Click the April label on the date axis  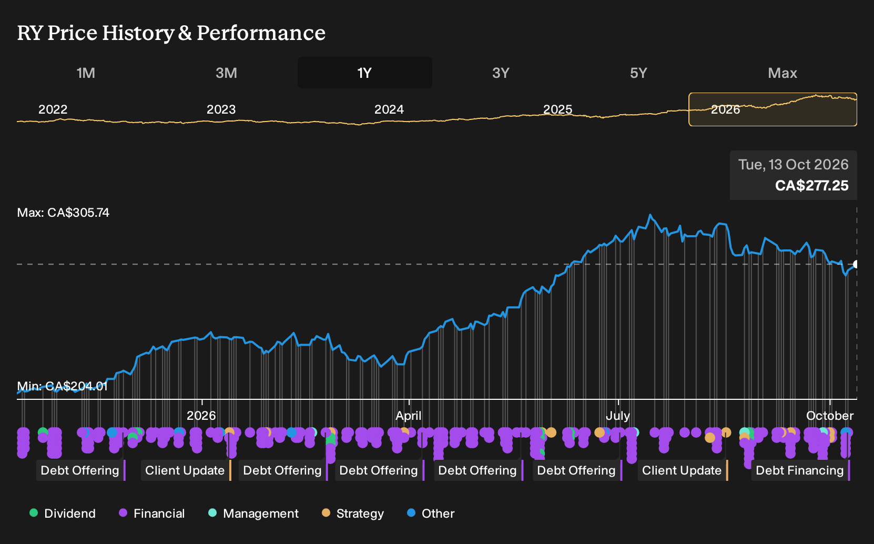coord(409,416)
